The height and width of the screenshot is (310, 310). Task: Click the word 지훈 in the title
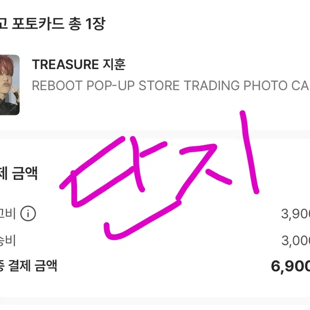point(114,64)
